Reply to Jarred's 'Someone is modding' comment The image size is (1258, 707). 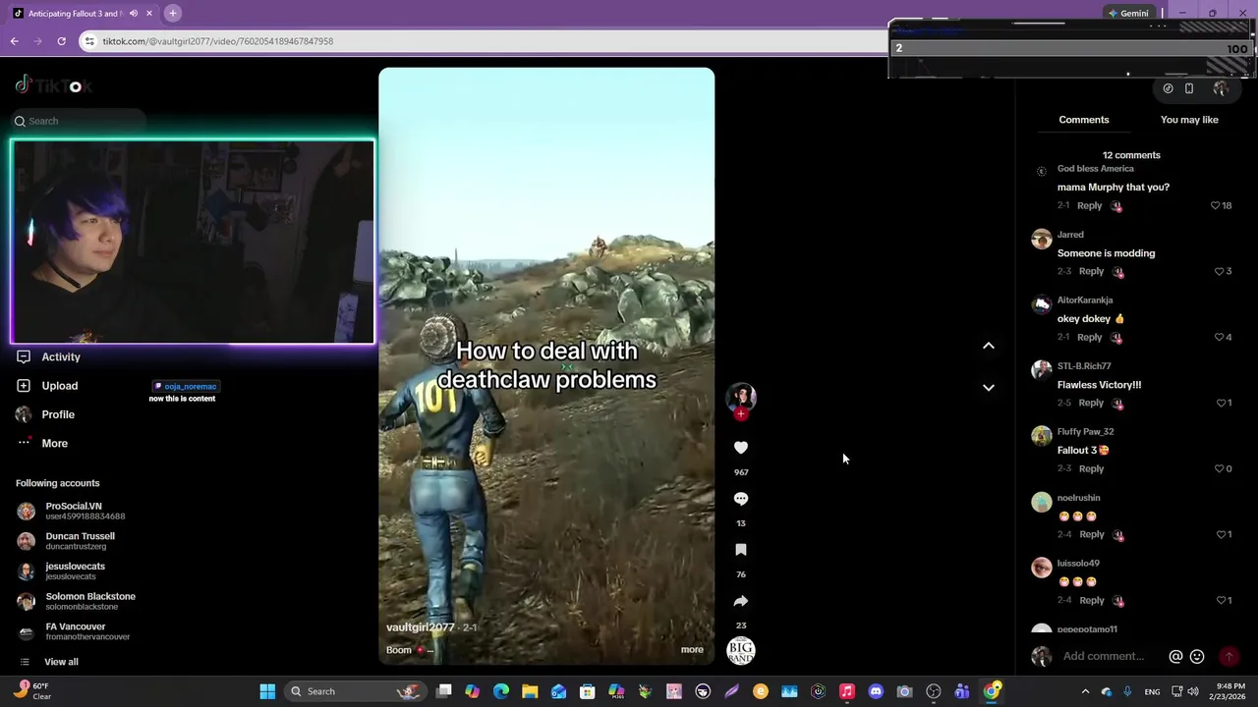[x=1091, y=271]
